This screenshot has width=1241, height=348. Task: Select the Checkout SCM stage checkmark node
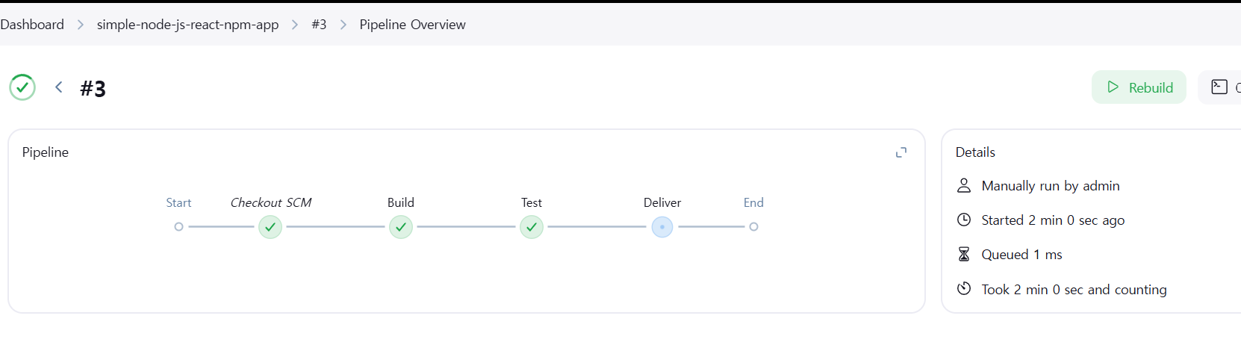coord(270,227)
